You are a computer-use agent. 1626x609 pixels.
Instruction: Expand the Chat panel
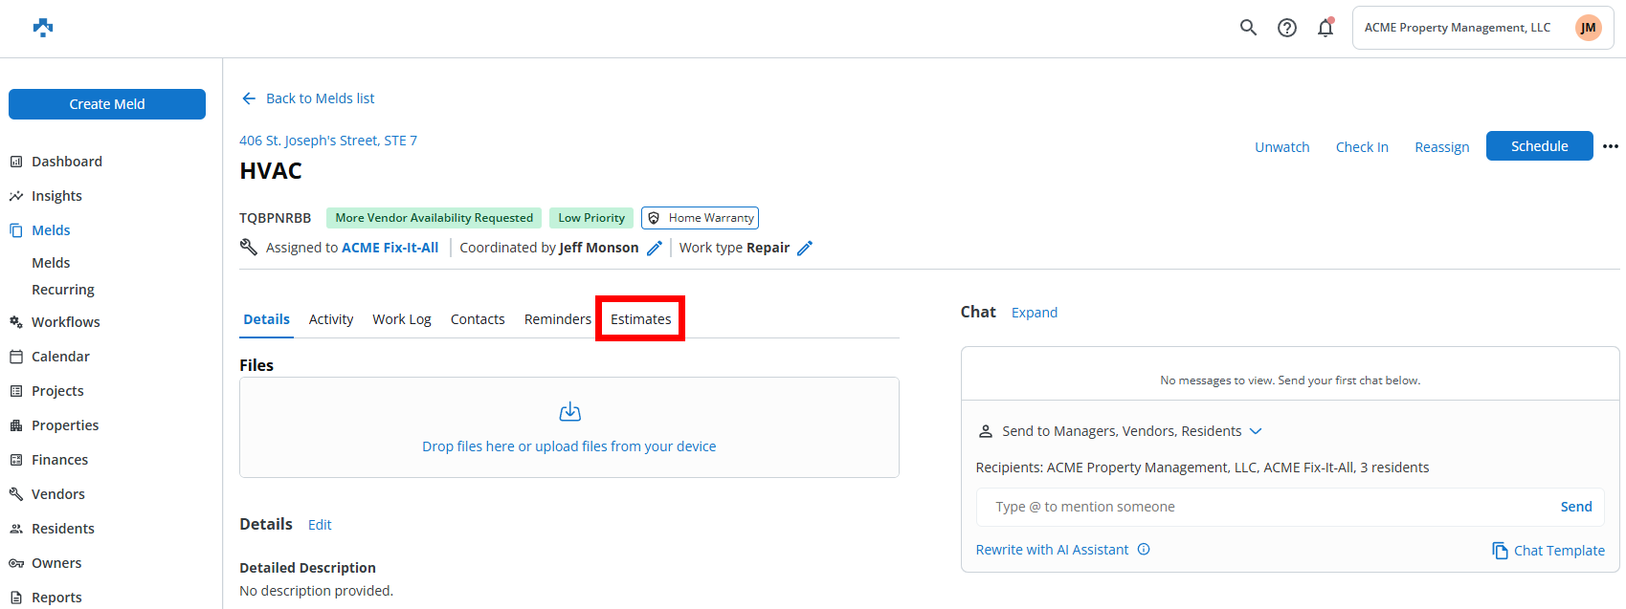[x=1034, y=313]
